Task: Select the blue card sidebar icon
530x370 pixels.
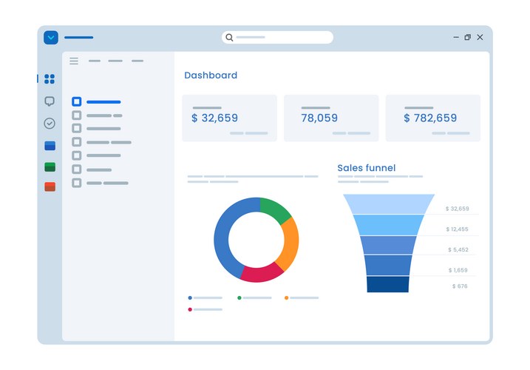Action: (x=50, y=146)
